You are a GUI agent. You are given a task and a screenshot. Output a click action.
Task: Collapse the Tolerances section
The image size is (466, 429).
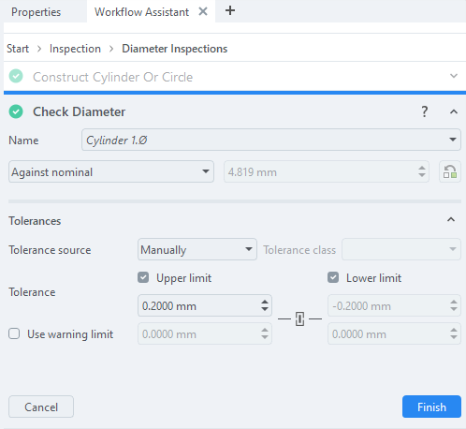pyautogui.click(x=451, y=220)
